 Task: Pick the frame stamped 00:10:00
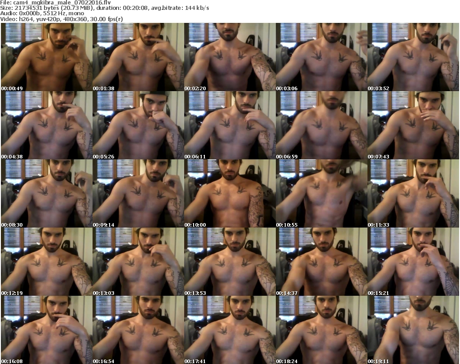[x=230, y=193]
